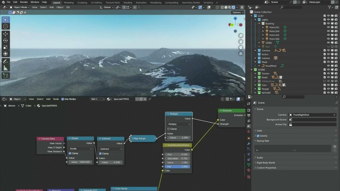
Task: Open the viewport Select menu
Action: [x=43, y=7]
